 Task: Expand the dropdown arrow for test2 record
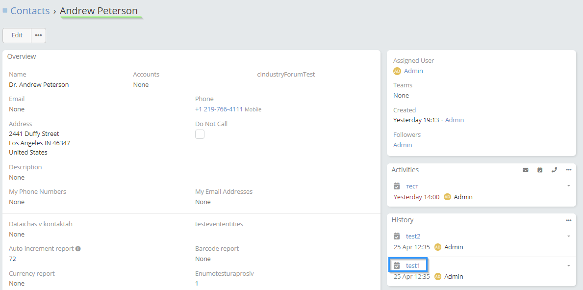click(568, 237)
